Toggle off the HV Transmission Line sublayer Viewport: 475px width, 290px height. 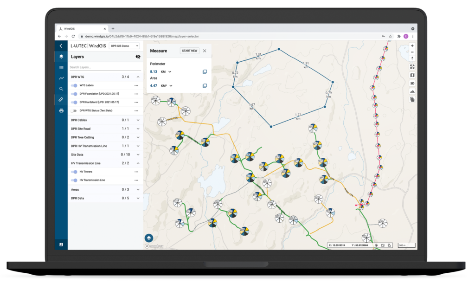click(x=74, y=180)
